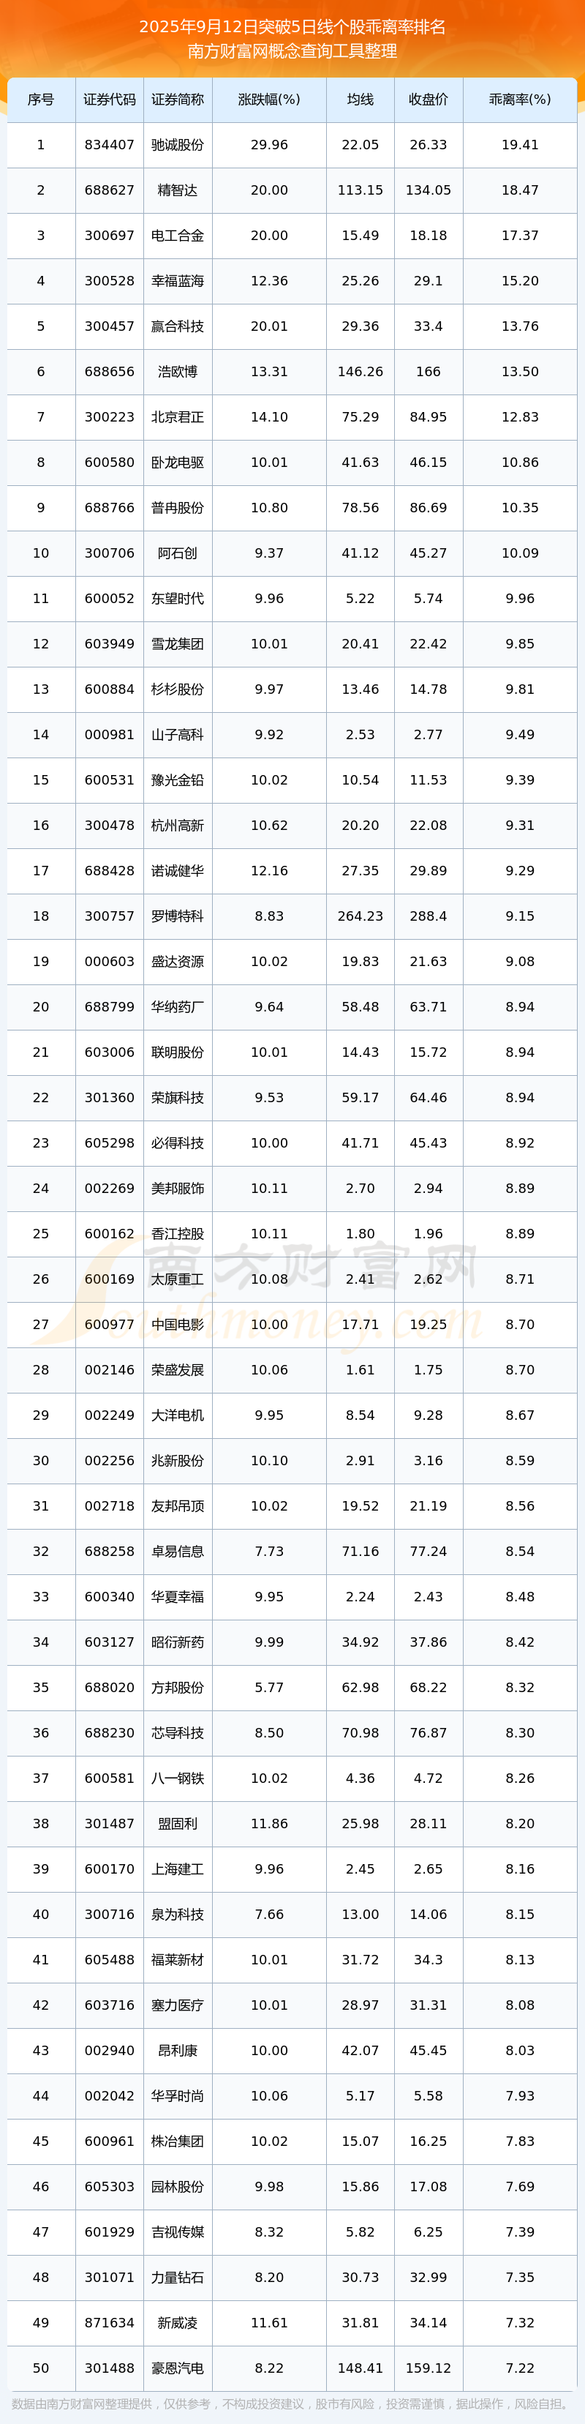
Task: Select stock code 000981
Action: click(109, 735)
